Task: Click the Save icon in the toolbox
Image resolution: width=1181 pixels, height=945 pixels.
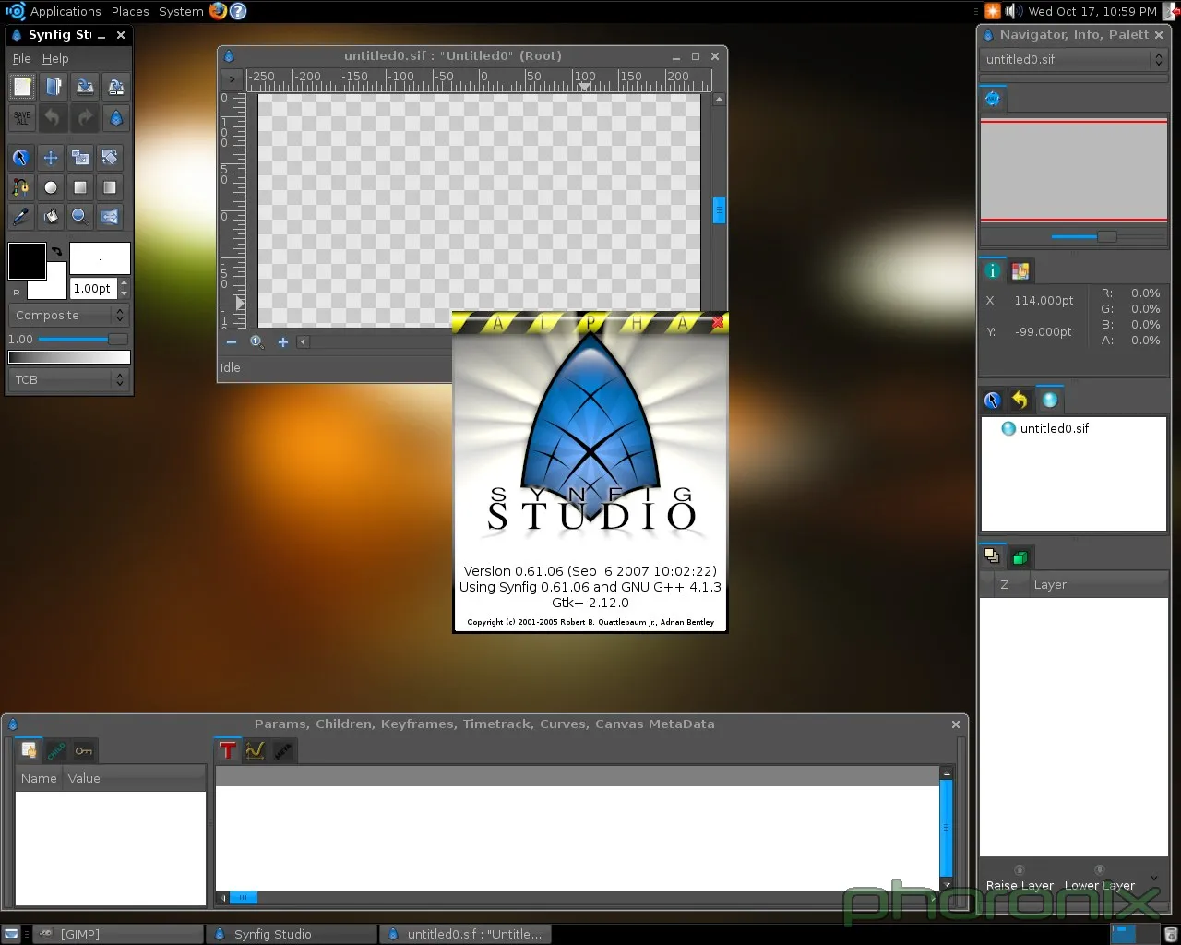Action: click(x=85, y=87)
